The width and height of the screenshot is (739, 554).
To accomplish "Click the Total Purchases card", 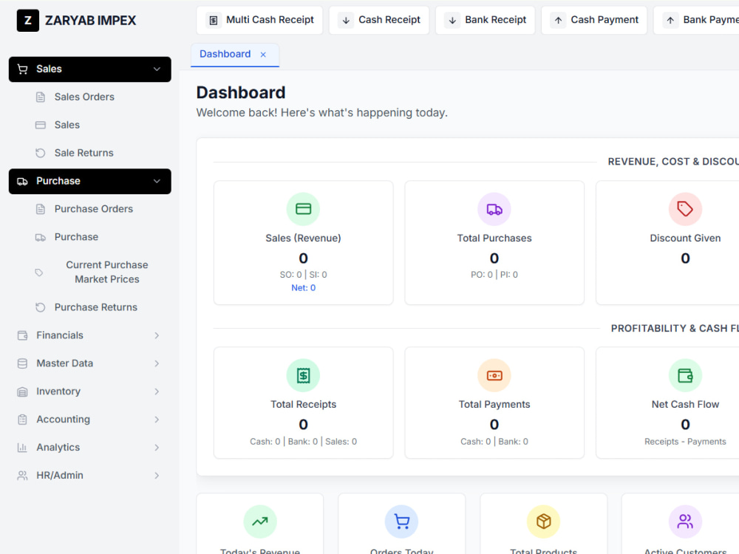I will 494,243.
